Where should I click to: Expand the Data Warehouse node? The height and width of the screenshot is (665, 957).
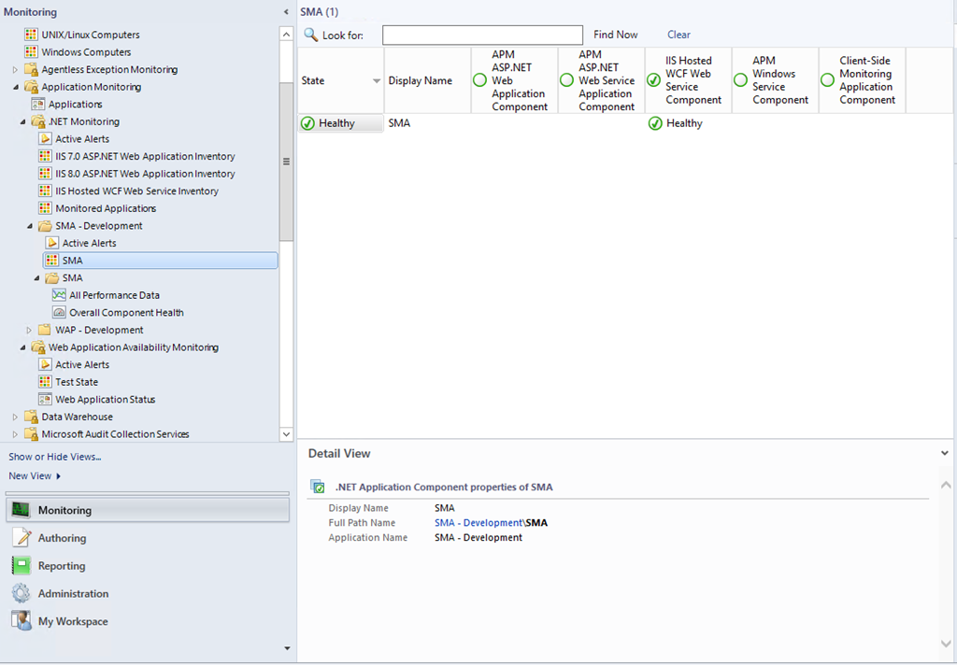tap(15, 417)
